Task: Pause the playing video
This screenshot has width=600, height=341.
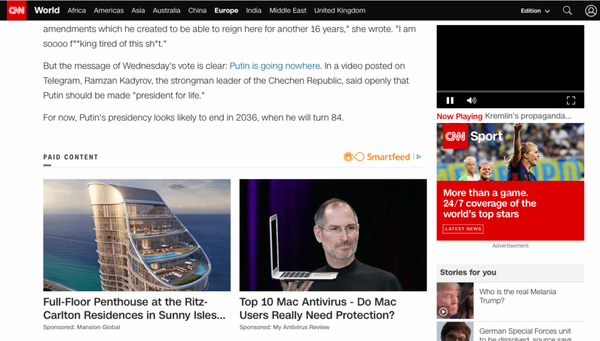Action: (x=450, y=100)
